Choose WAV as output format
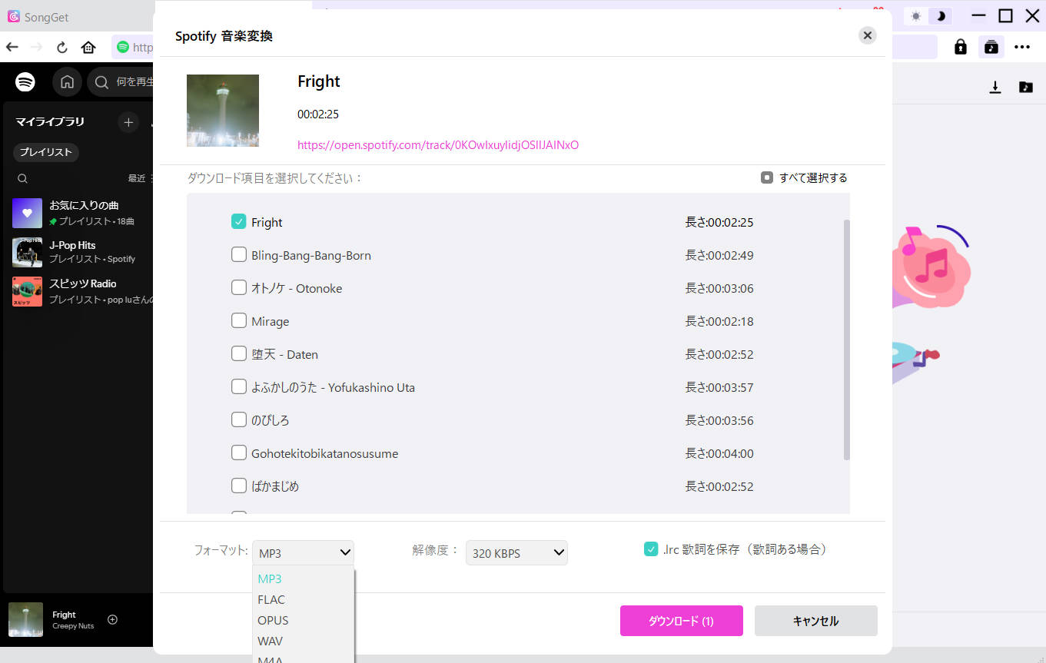This screenshot has width=1046, height=663. pyautogui.click(x=270, y=641)
